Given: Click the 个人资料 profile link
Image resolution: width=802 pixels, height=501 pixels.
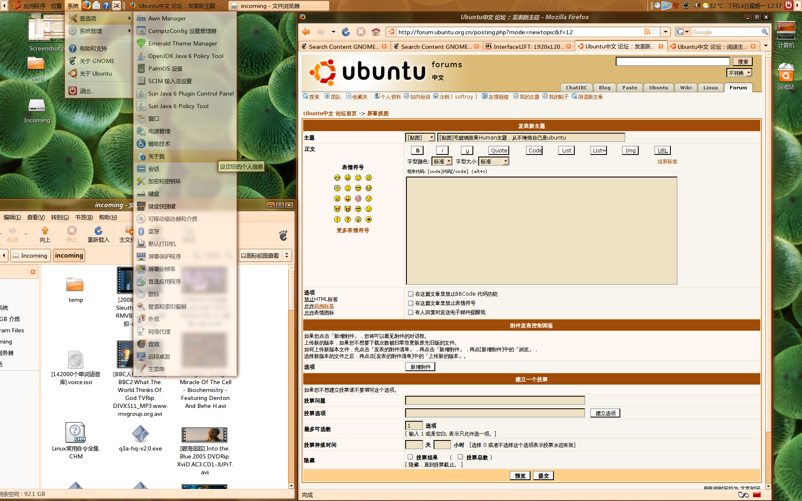Looking at the screenshot, I should point(388,96).
